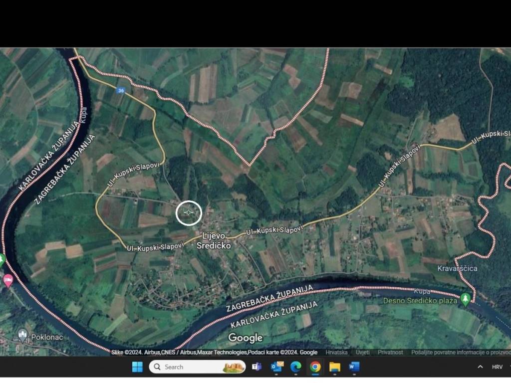The width and height of the screenshot is (511, 383).
Task: Open Microsoft Teams from the taskbar
Action: [x=257, y=367]
